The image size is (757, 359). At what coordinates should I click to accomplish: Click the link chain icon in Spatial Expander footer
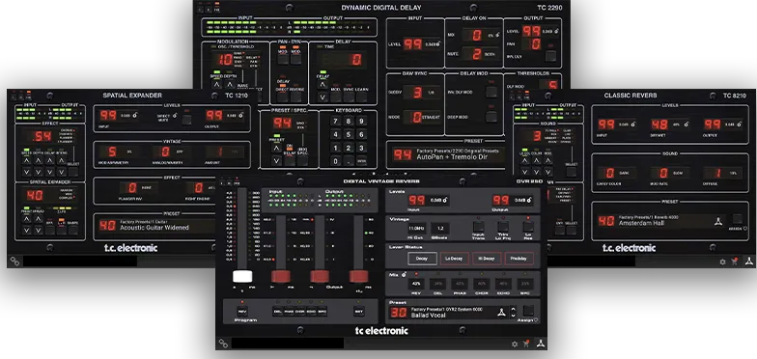point(14,261)
